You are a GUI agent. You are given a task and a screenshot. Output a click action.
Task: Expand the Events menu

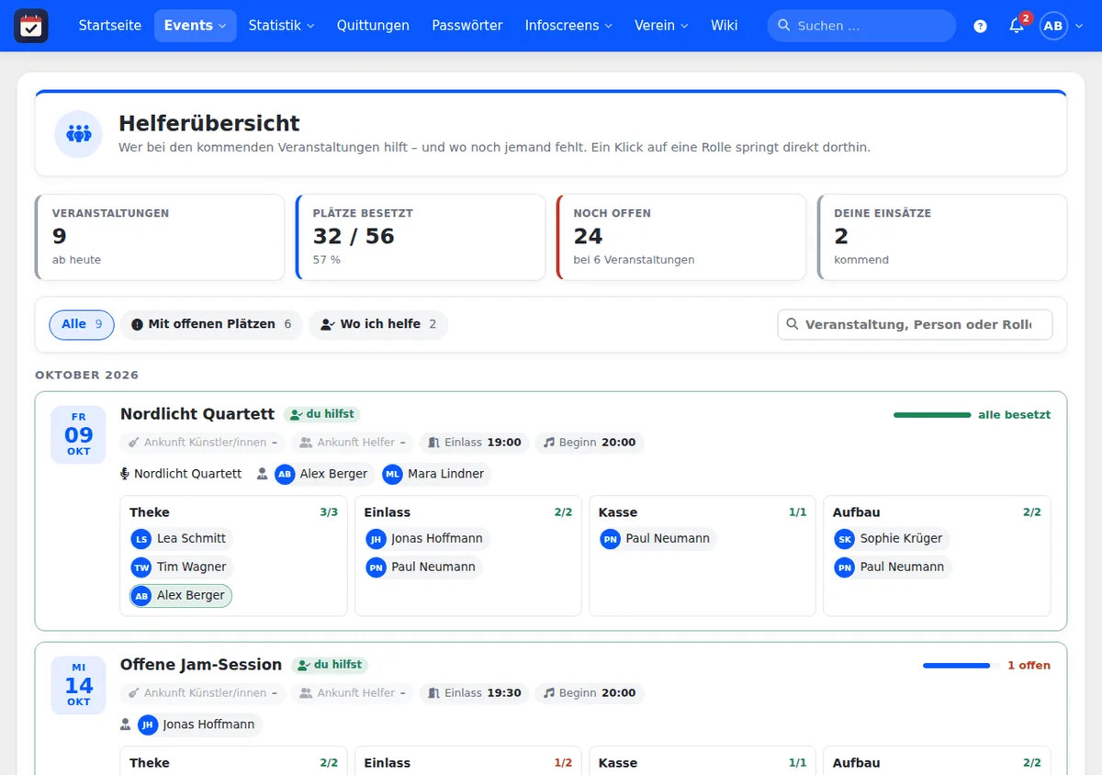pyautogui.click(x=195, y=26)
